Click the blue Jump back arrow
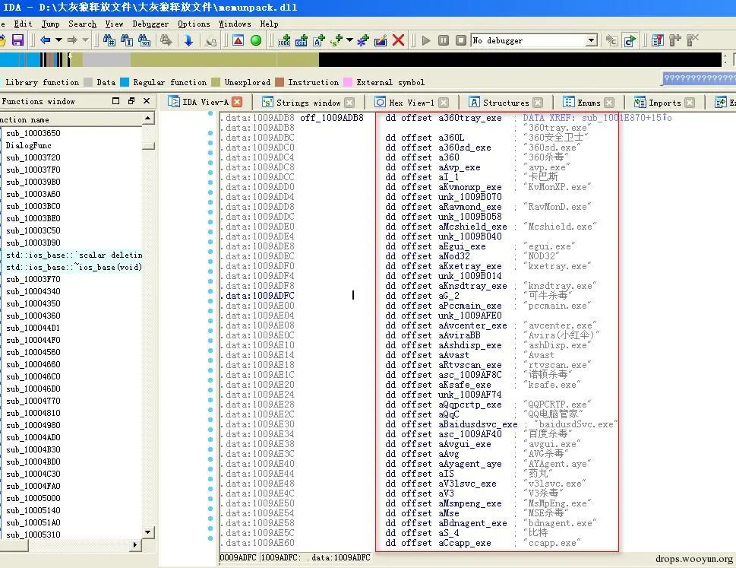The width and height of the screenshot is (736, 568). [45, 40]
